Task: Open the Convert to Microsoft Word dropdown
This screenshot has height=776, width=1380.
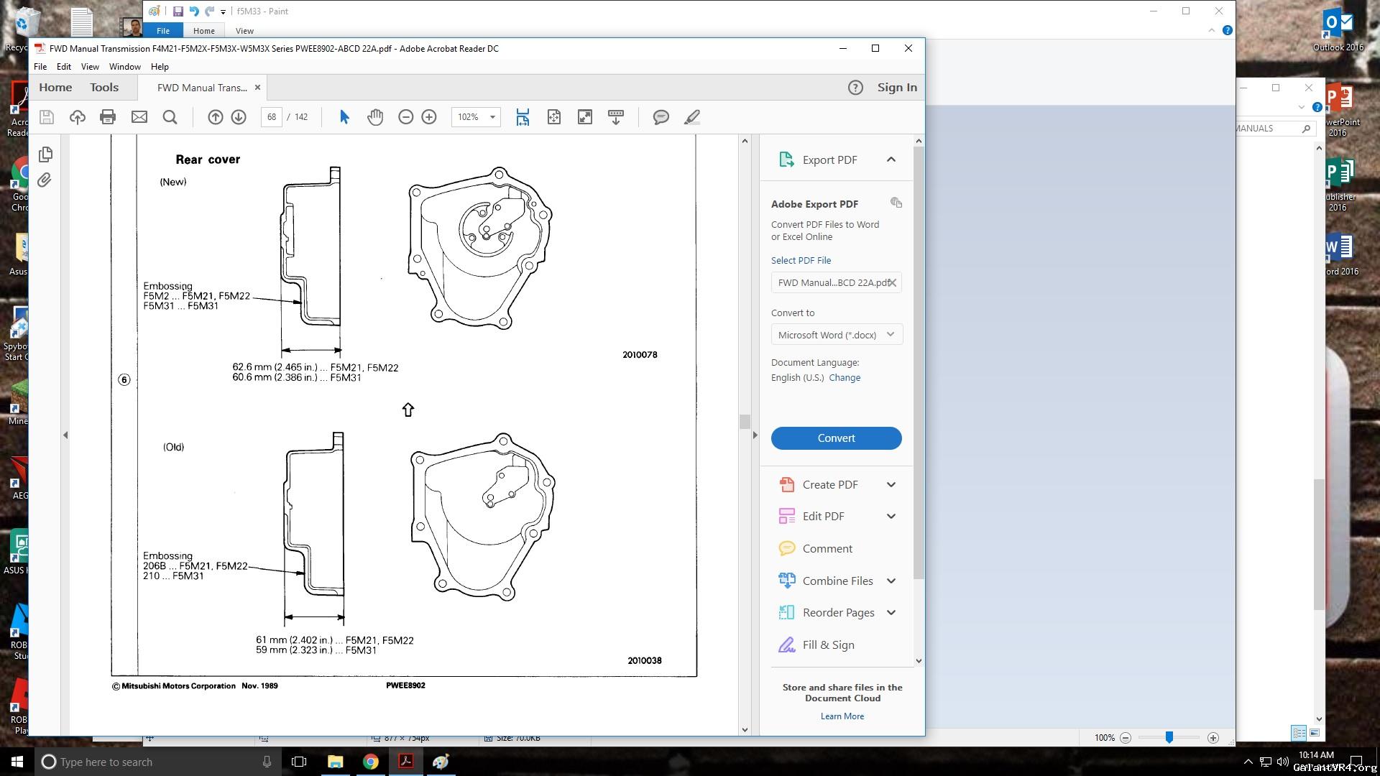Action: [x=837, y=335]
